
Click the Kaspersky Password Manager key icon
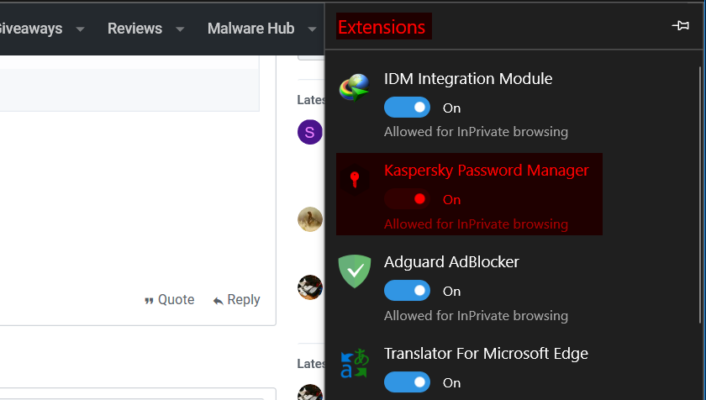355,179
